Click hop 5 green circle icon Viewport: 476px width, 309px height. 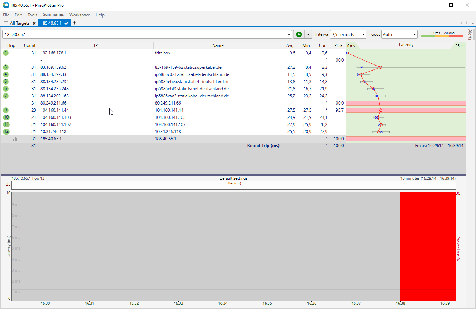pos(6,82)
